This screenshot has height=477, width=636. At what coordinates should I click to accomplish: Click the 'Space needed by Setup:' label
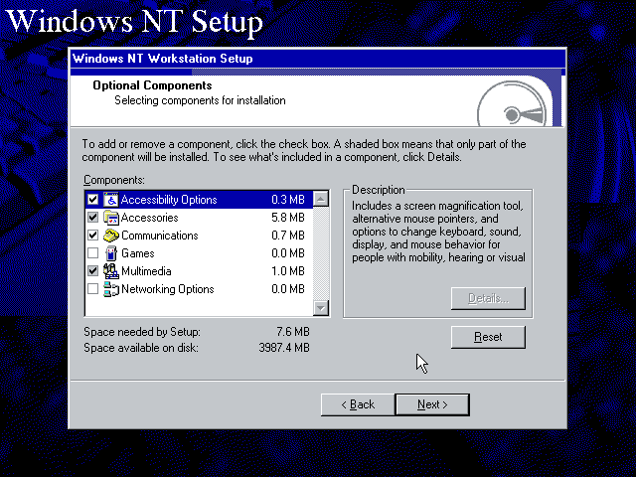tap(142, 332)
